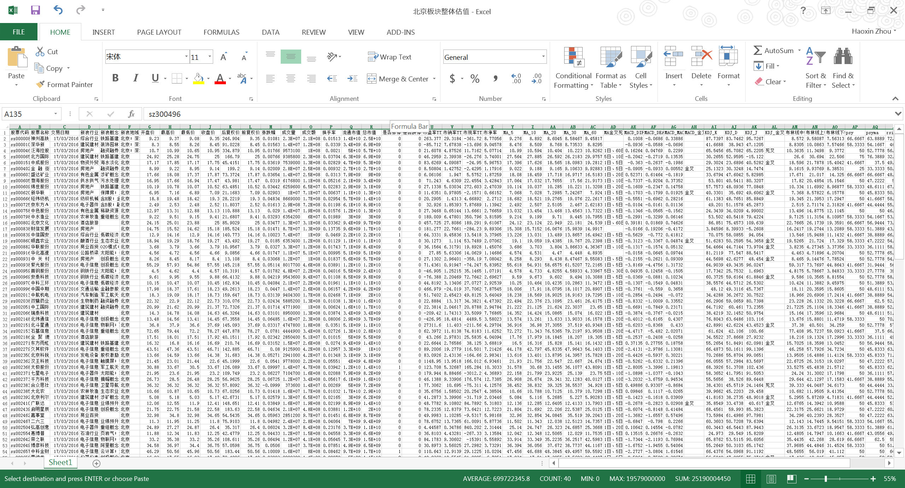Click the Comma Style icon

pos(495,79)
